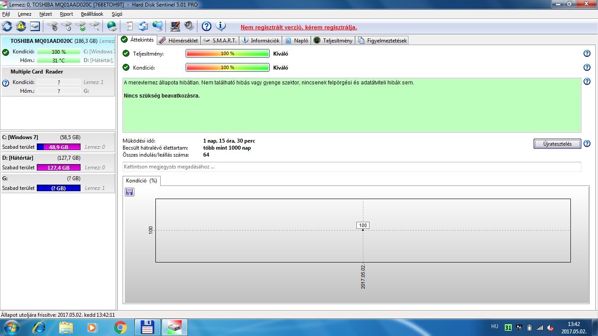This screenshot has height=336, width=598.
Task: Click the green 31 temperature tray icon
Action: point(508,327)
